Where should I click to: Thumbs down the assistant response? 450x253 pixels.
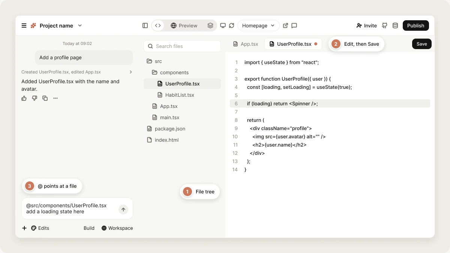tap(34, 98)
